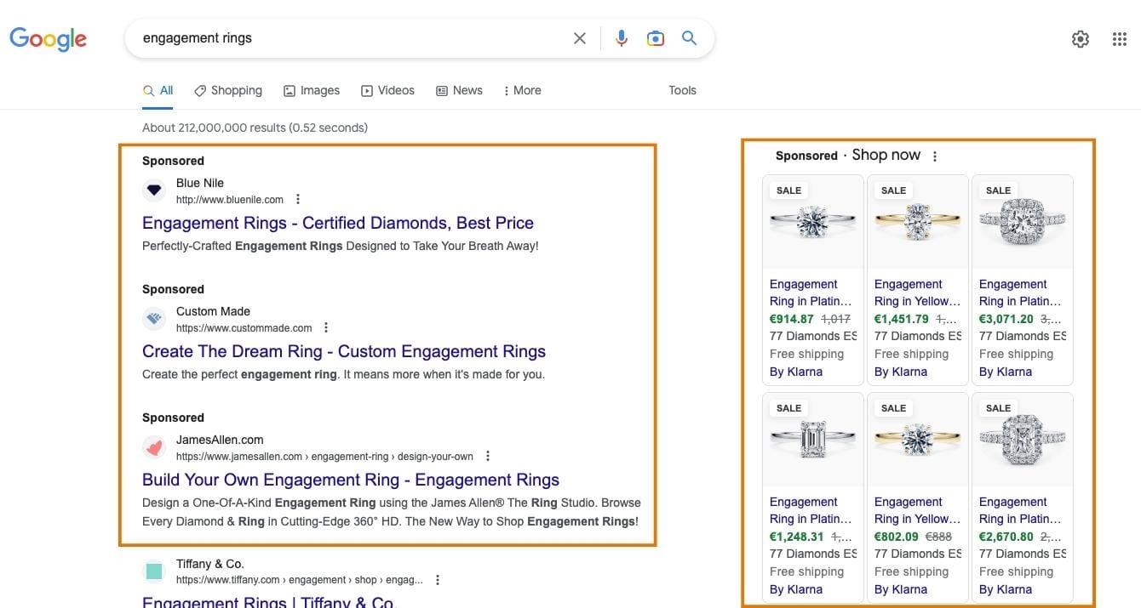Open search Tools options

coord(681,90)
